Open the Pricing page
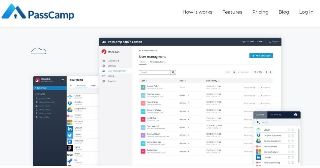 click(260, 12)
